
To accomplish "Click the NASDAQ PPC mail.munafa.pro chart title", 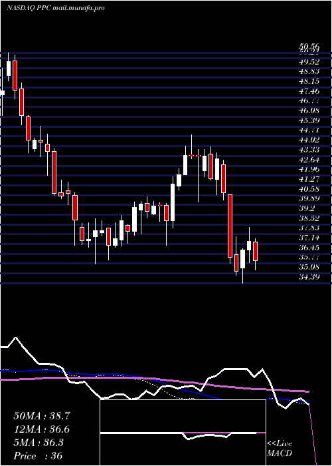I will [x=55, y=8].
